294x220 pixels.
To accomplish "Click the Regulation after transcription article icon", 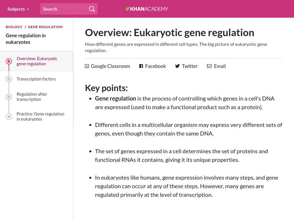I will click(x=9, y=97).
